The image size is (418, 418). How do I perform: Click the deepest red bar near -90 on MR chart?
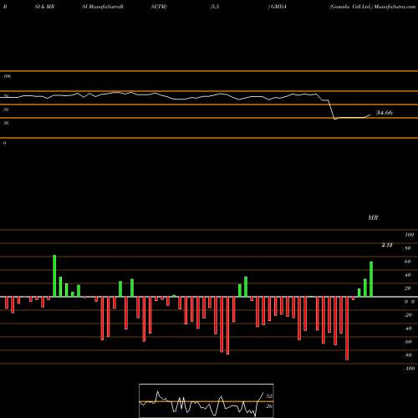pos(347,329)
